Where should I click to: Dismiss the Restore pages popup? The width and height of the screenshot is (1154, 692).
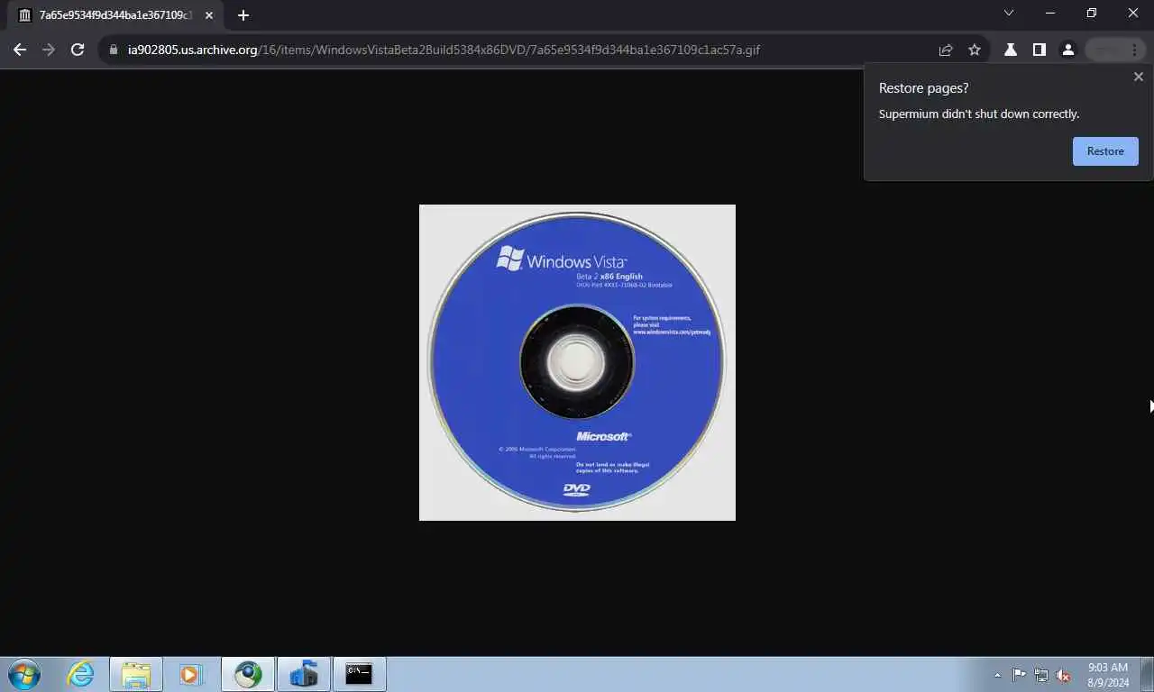coord(1138,77)
